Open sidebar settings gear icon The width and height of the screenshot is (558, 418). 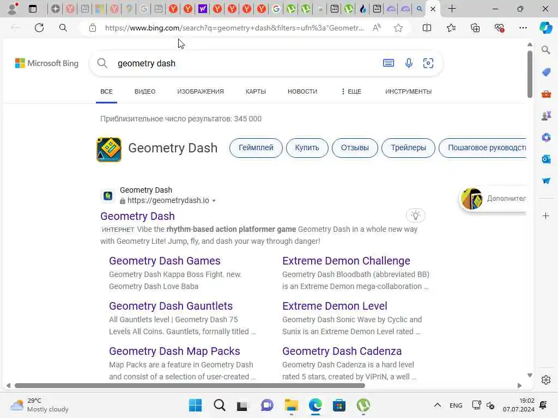[545, 380]
